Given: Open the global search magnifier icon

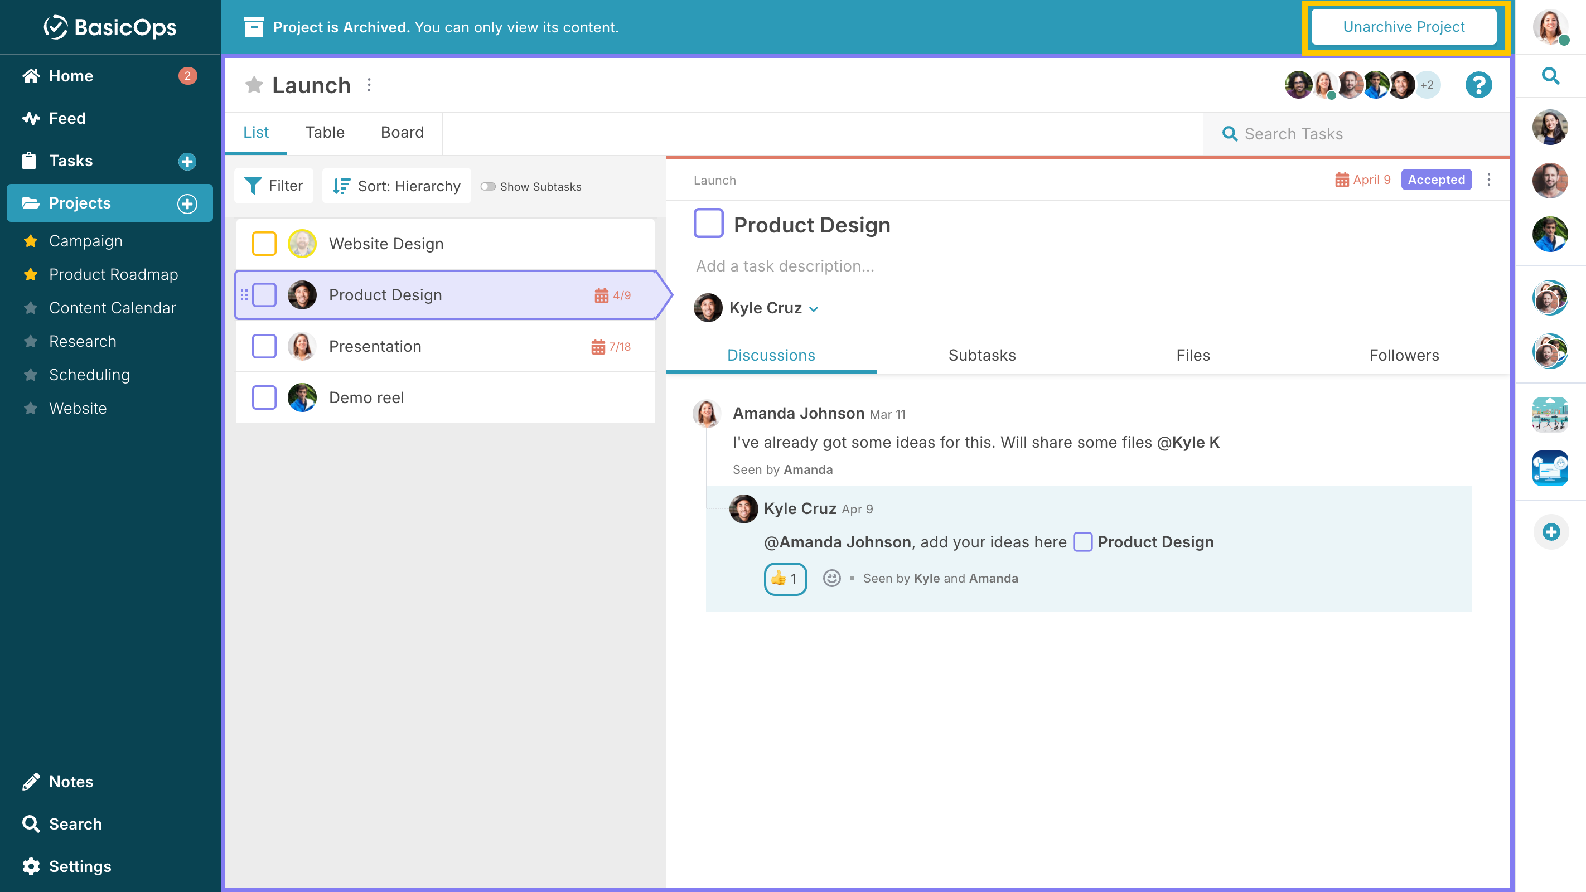Looking at the screenshot, I should point(1550,76).
